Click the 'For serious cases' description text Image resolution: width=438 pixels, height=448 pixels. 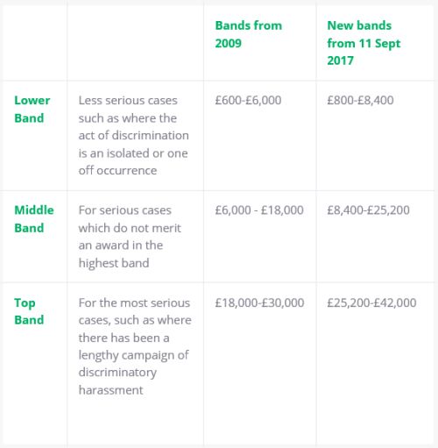(x=125, y=210)
